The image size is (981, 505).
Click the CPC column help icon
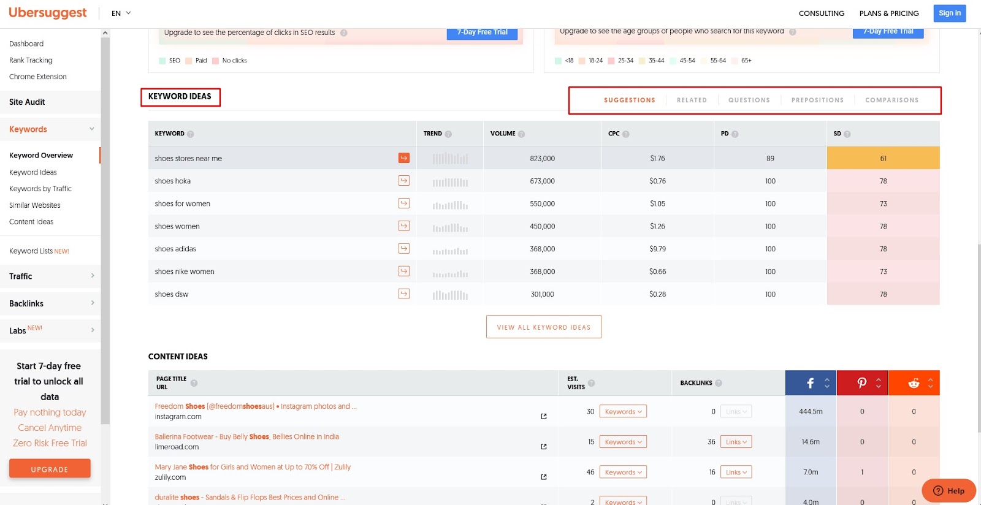click(626, 134)
